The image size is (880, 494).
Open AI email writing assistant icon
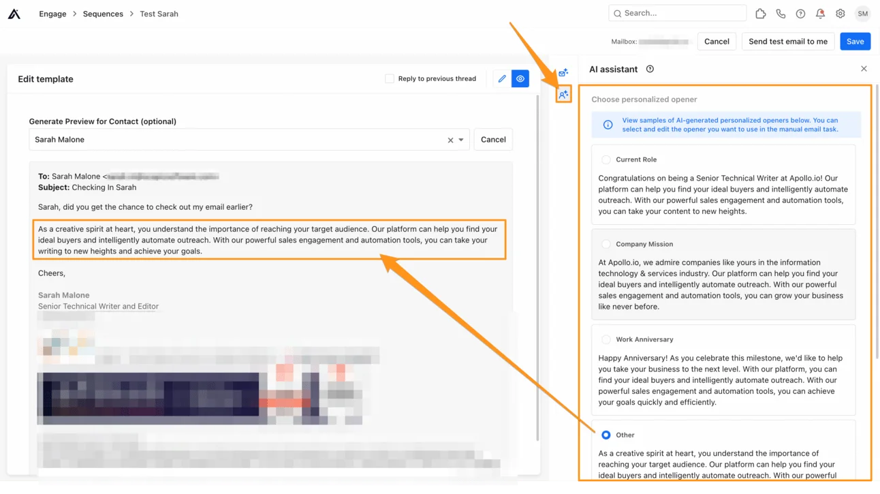[563, 72]
